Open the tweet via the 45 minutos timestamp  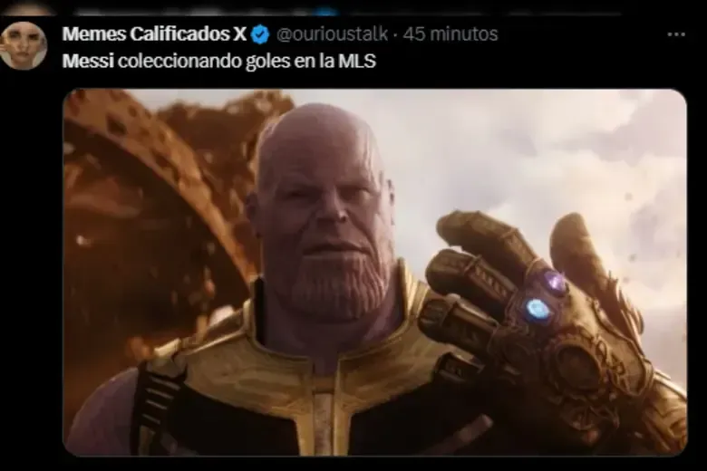[x=450, y=34]
